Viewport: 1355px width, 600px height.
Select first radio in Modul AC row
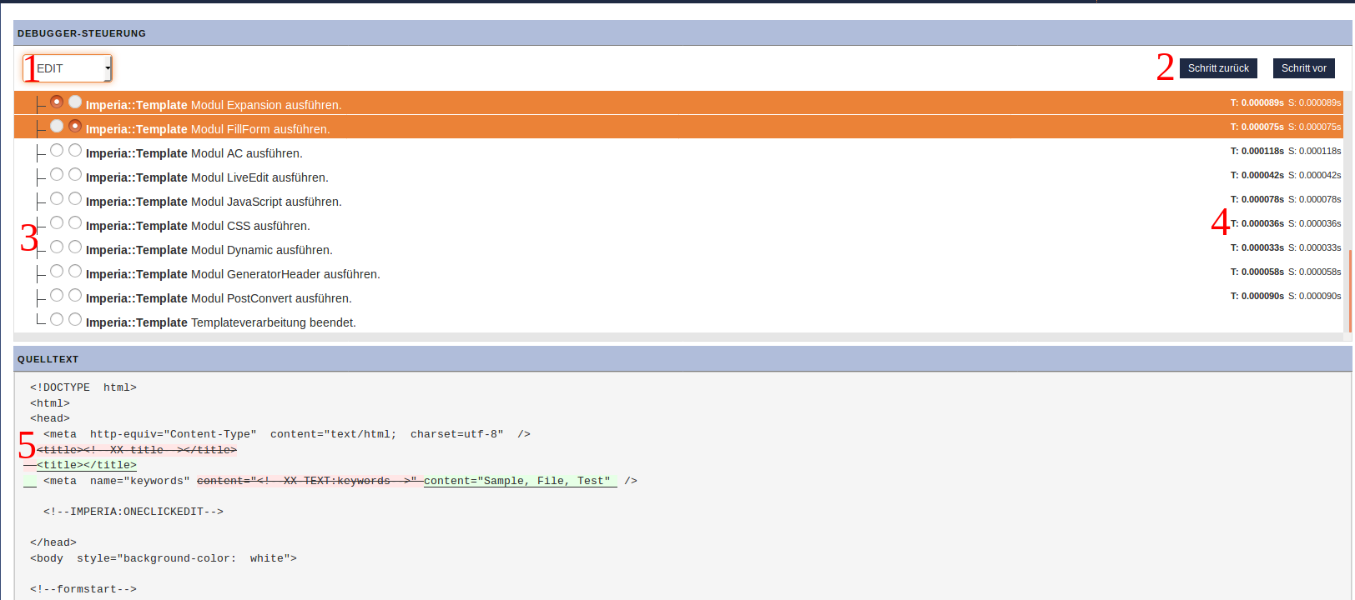[57, 150]
